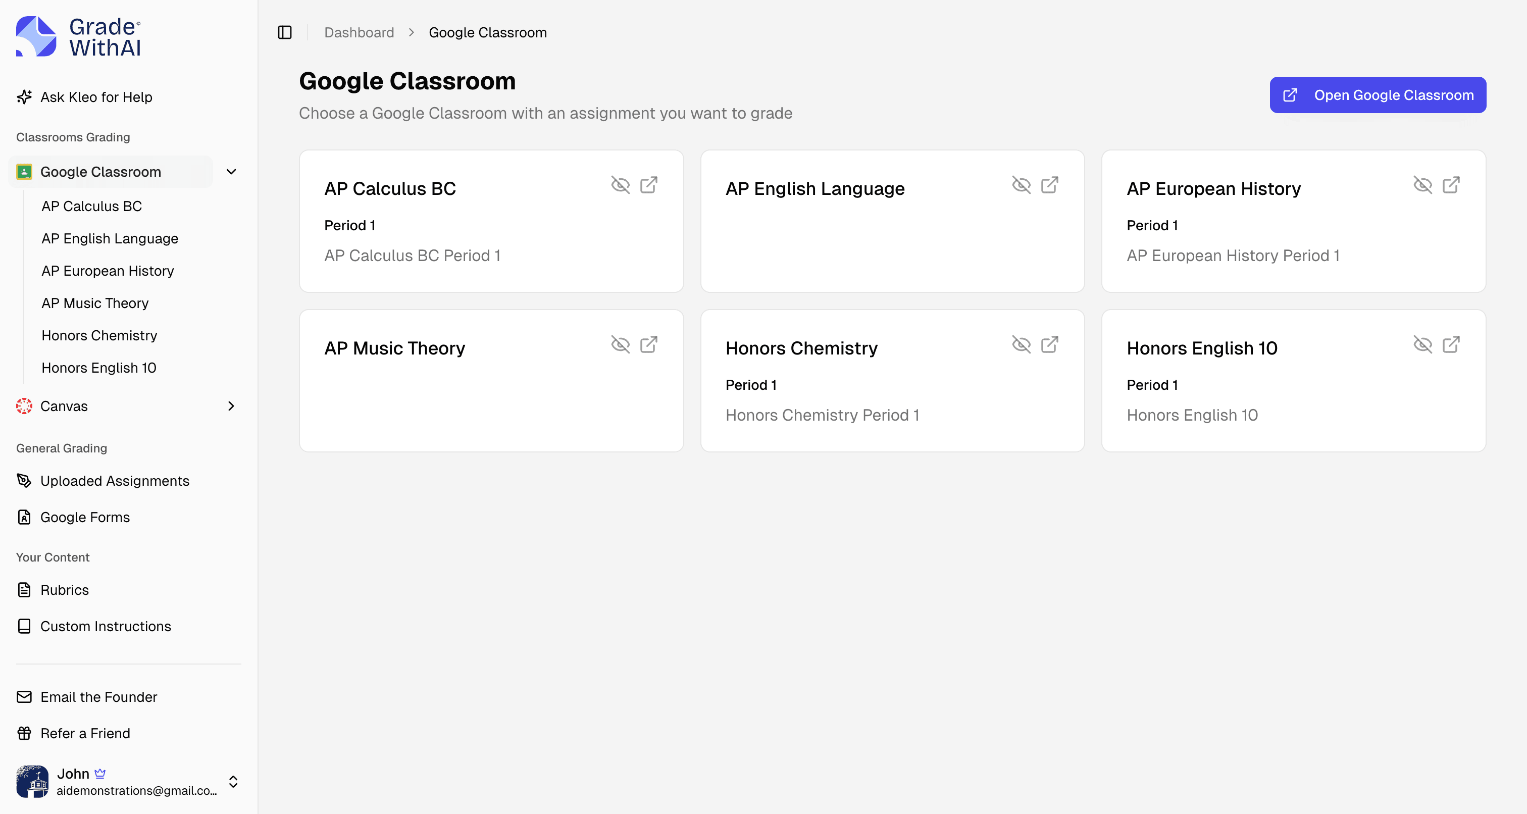Toggle the sidebar collapse icon
This screenshot has width=1527, height=814.
click(x=284, y=33)
